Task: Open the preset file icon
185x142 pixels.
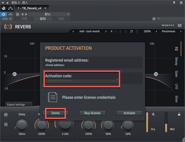Action: click(x=17, y=14)
